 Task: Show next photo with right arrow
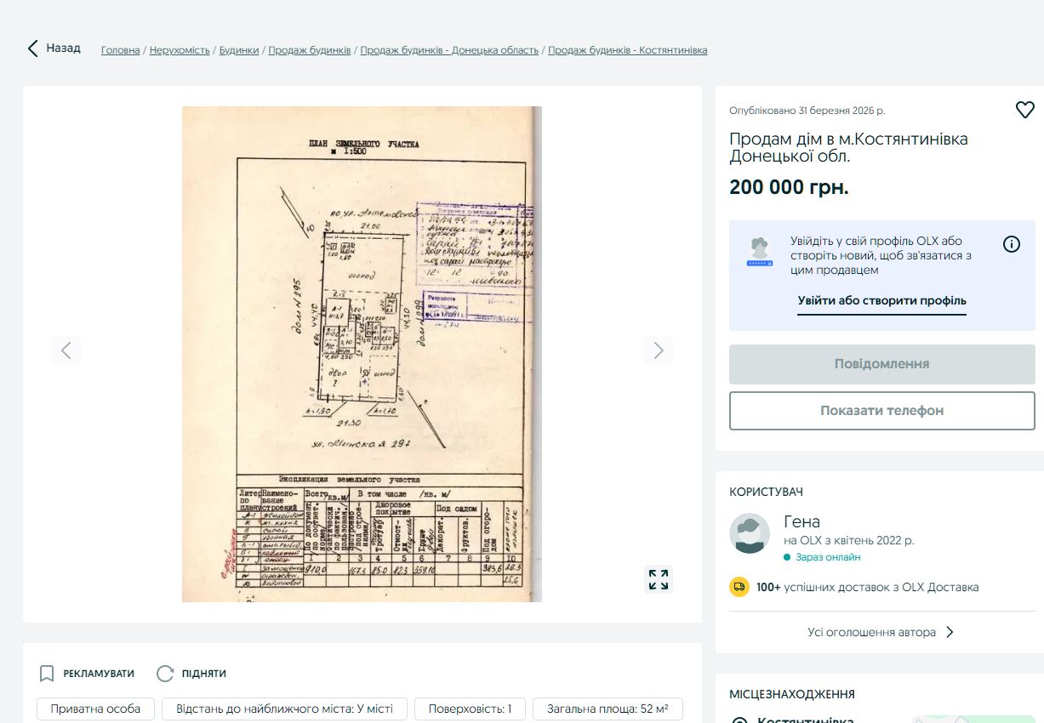(658, 350)
